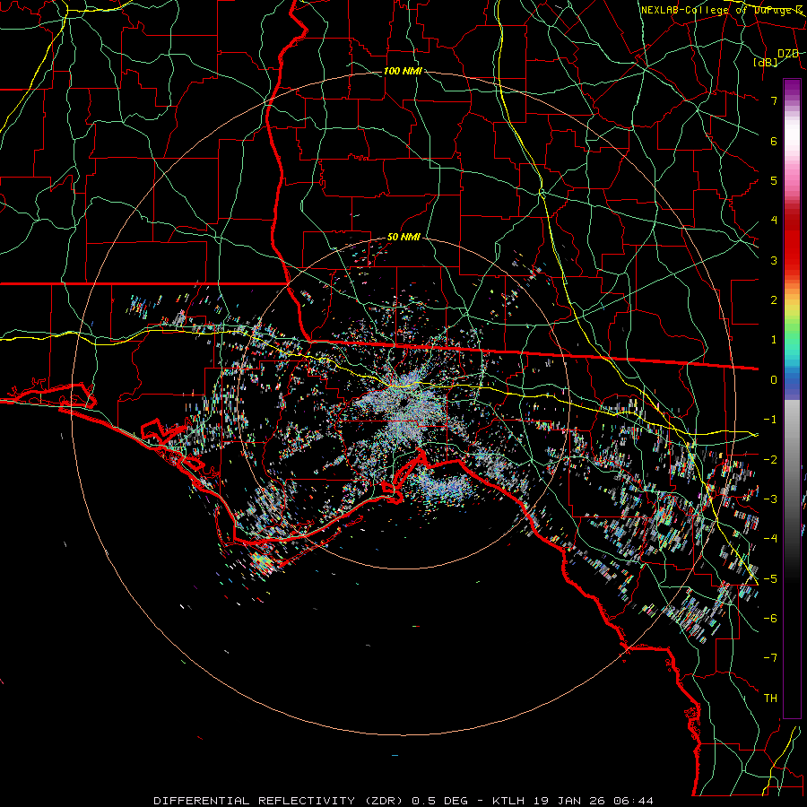Click the 5 value on color scale
Screen dimensions: 807x807
coord(774,180)
